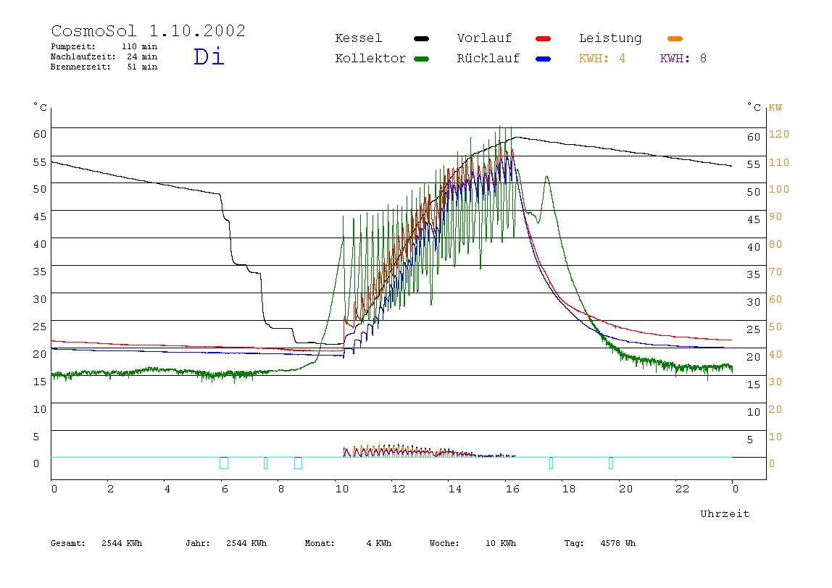
Task: Click the x-axis tick label '22'
Action: coord(683,489)
